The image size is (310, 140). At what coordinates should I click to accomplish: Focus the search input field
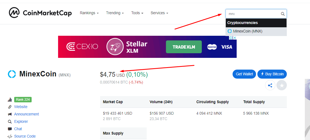(x=252, y=14)
